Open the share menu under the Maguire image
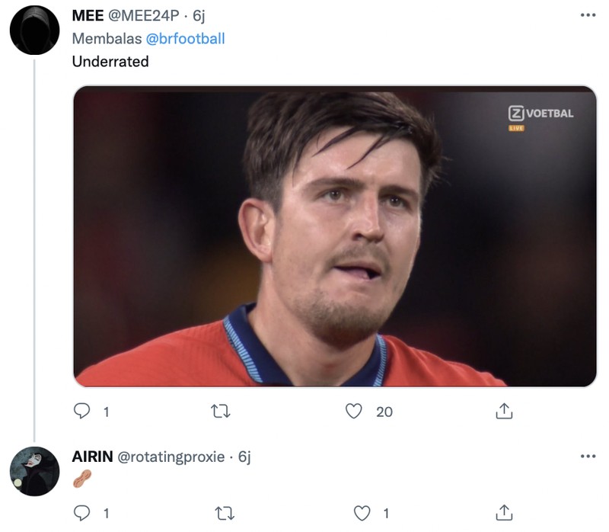The height and width of the screenshot is (532, 609). coord(503,411)
